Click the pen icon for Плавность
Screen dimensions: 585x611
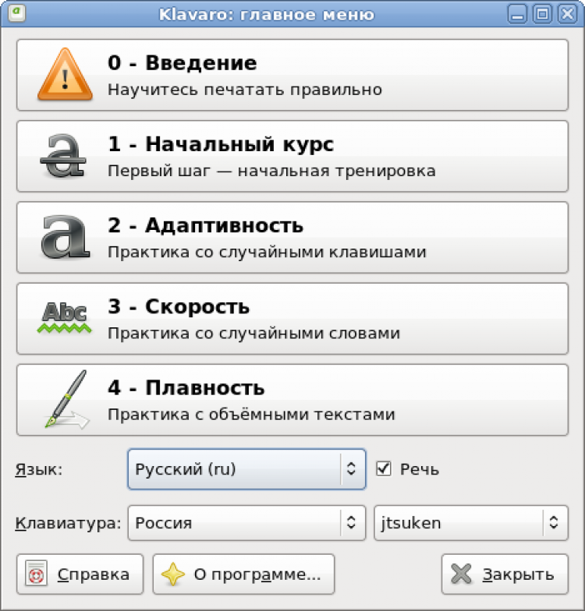[x=66, y=399]
